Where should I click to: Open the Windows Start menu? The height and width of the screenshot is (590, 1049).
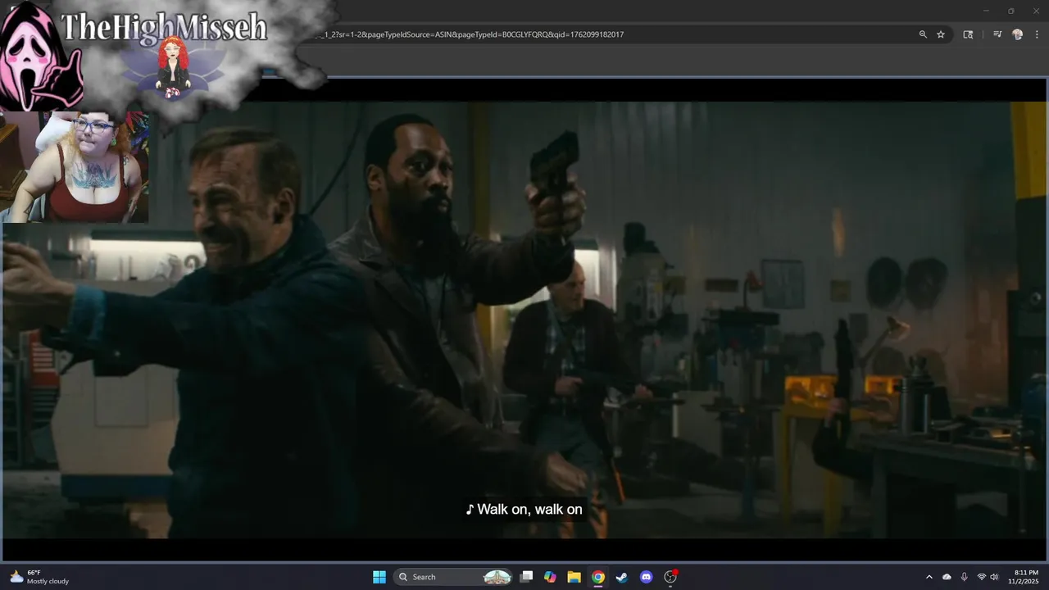click(379, 577)
